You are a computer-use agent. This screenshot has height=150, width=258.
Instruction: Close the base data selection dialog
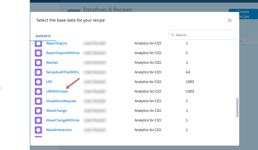(x=230, y=20)
